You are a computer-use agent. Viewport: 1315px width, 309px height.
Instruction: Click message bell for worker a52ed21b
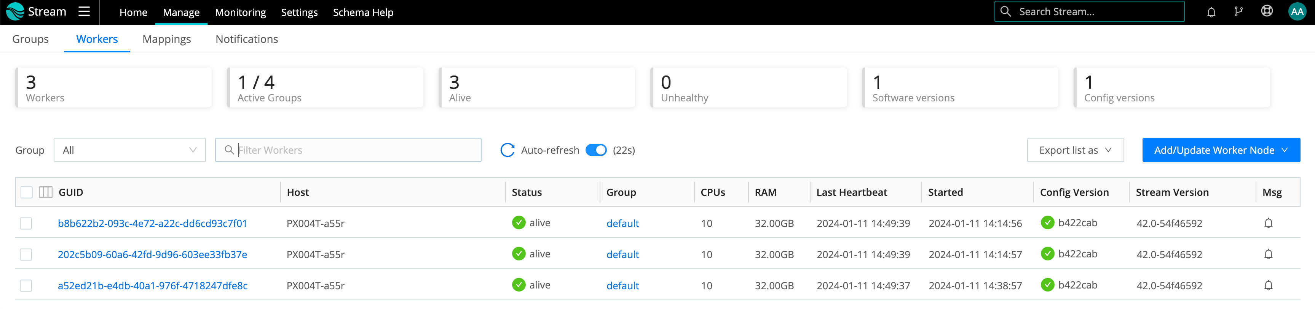[1268, 285]
